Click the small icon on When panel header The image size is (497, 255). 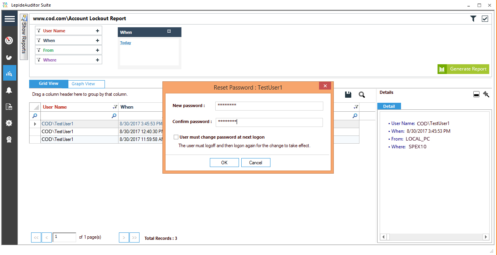169,31
